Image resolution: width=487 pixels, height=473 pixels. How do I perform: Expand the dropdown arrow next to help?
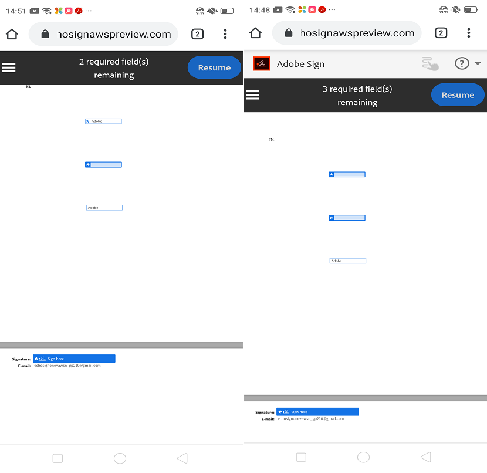(x=478, y=63)
